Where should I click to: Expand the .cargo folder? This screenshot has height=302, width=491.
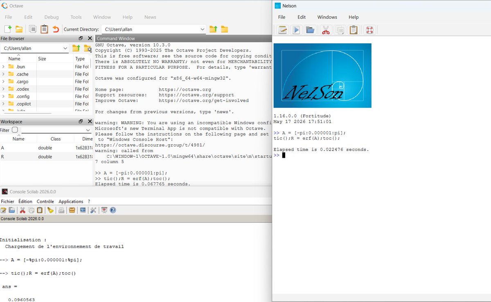[x=4, y=81]
